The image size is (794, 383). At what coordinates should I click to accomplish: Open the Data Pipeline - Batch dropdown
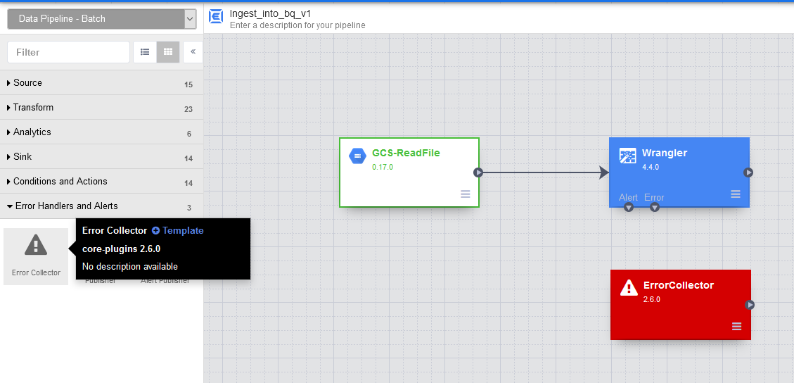click(x=102, y=19)
